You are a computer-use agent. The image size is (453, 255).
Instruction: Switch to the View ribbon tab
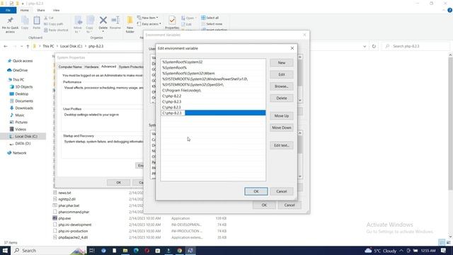[x=56, y=10]
